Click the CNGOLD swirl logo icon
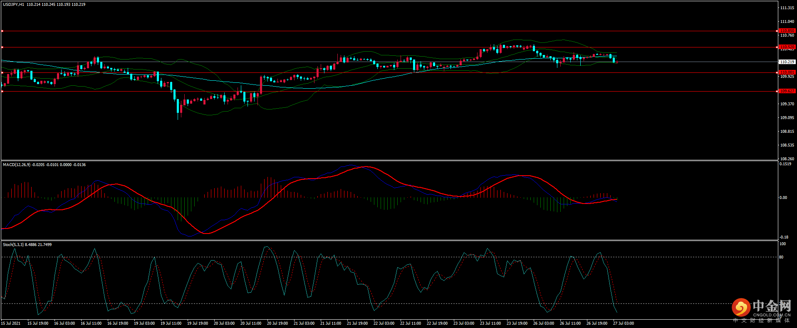The width and height of the screenshot is (797, 328). [741, 308]
